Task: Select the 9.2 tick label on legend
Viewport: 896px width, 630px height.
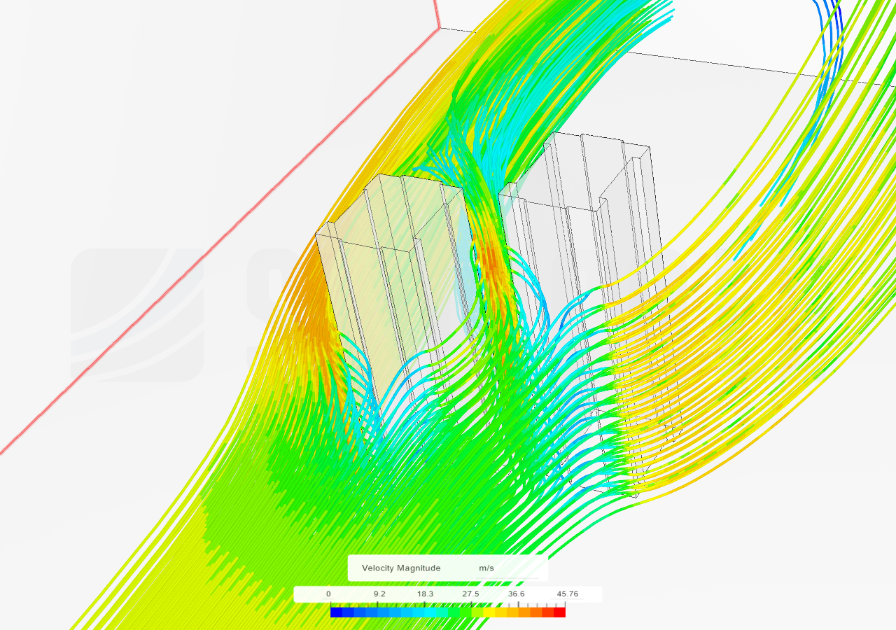Action: pyautogui.click(x=379, y=594)
